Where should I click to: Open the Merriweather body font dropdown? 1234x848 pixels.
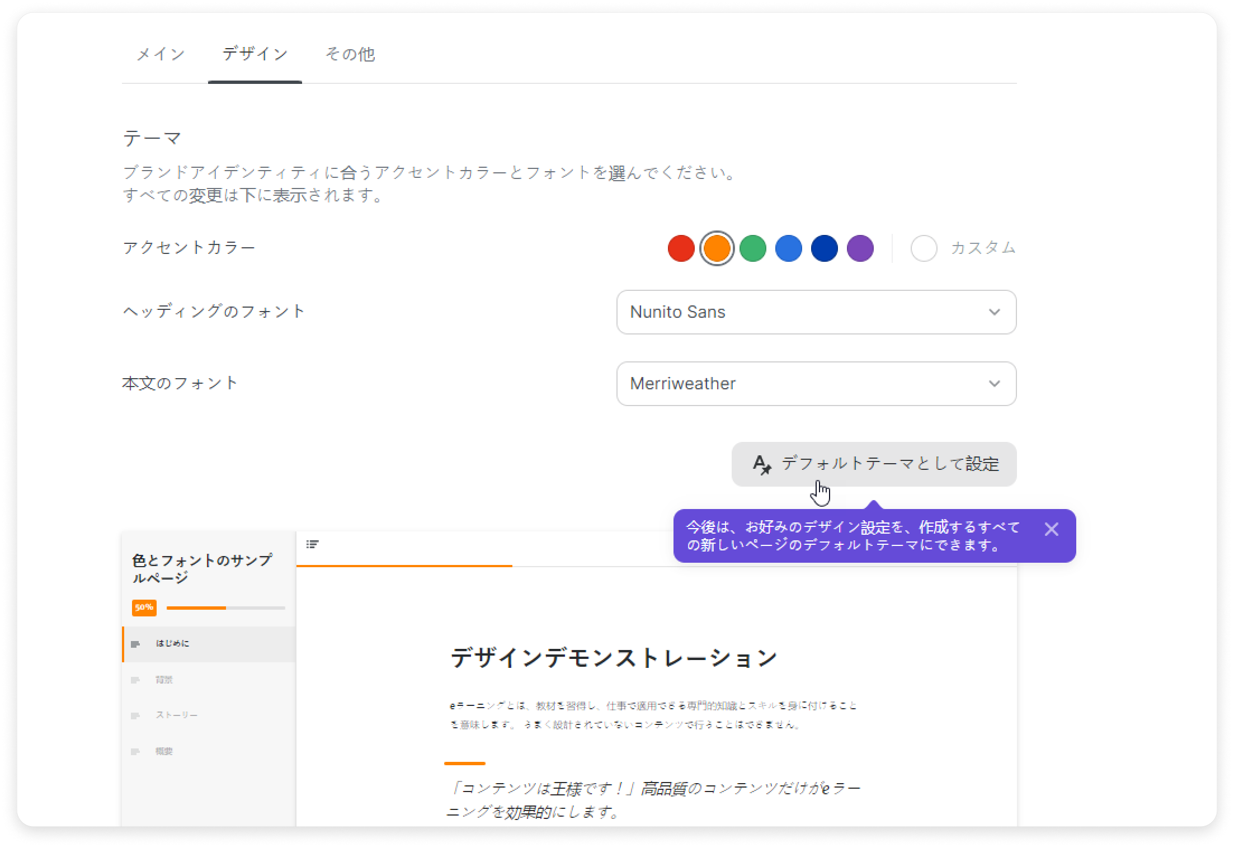[x=816, y=384]
